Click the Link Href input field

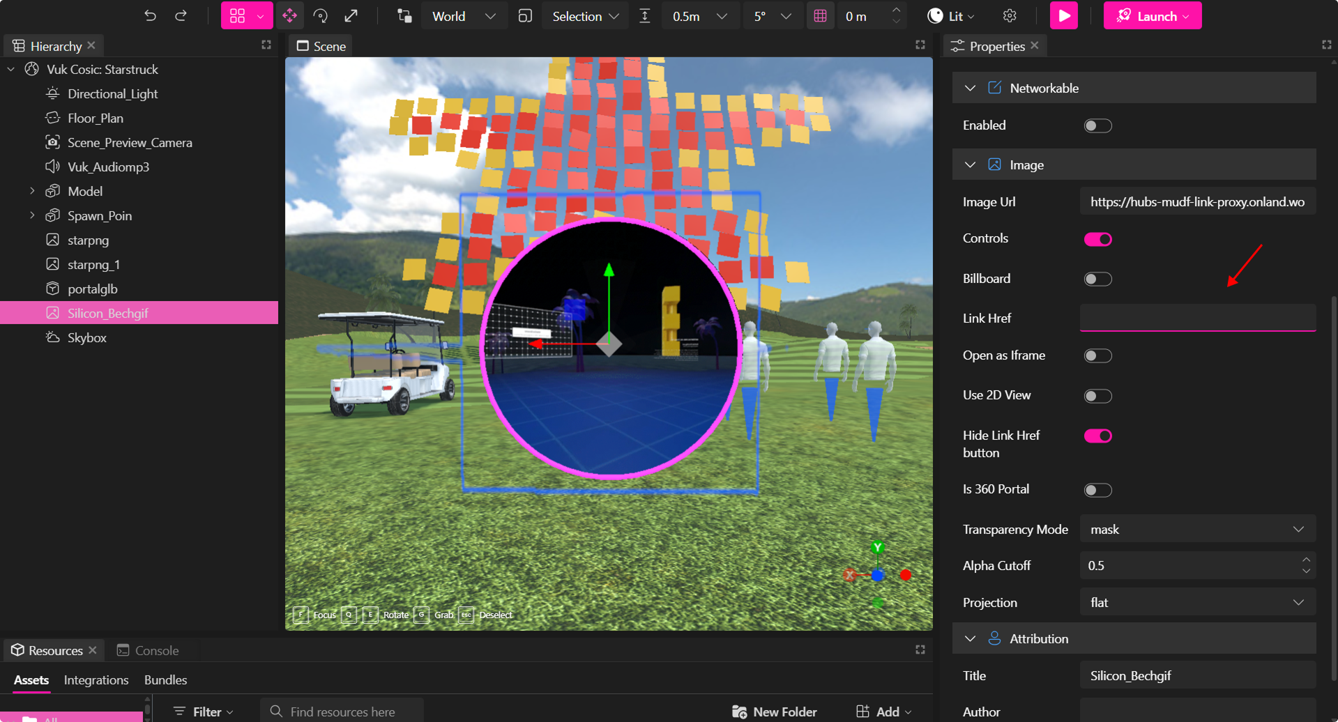1196,318
